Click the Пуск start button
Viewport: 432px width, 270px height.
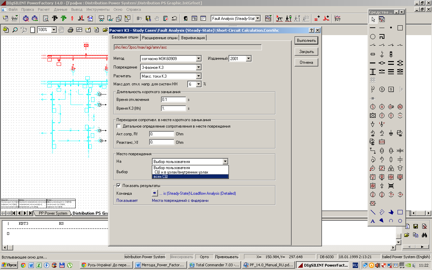[x=9, y=265]
